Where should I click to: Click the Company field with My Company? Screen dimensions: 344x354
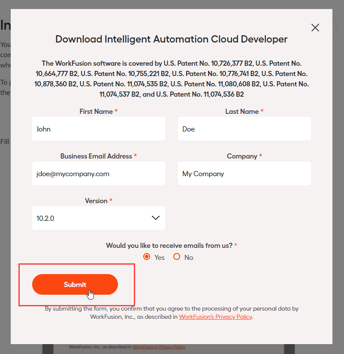tap(244, 174)
